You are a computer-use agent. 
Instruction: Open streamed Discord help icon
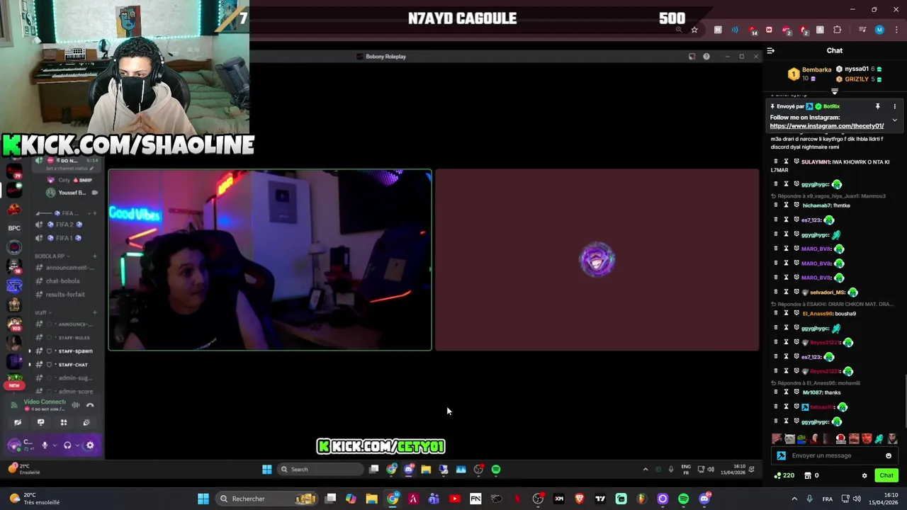tap(706, 57)
